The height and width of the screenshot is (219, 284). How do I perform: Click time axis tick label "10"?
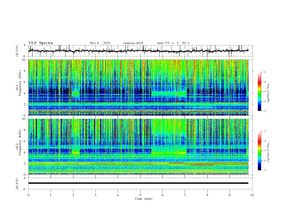click(x=252, y=195)
